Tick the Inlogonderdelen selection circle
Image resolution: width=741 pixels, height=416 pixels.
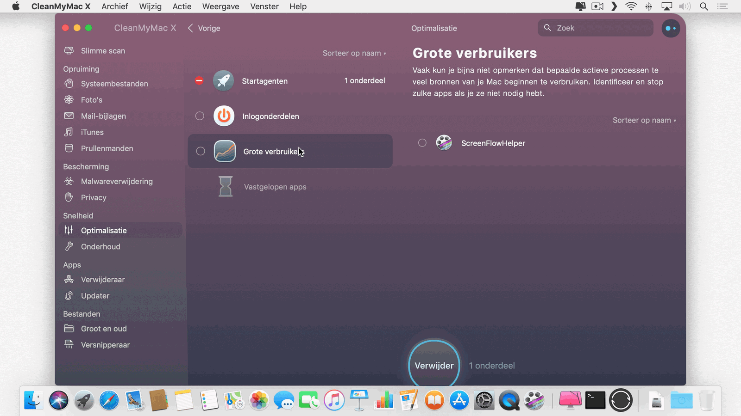pyautogui.click(x=200, y=116)
